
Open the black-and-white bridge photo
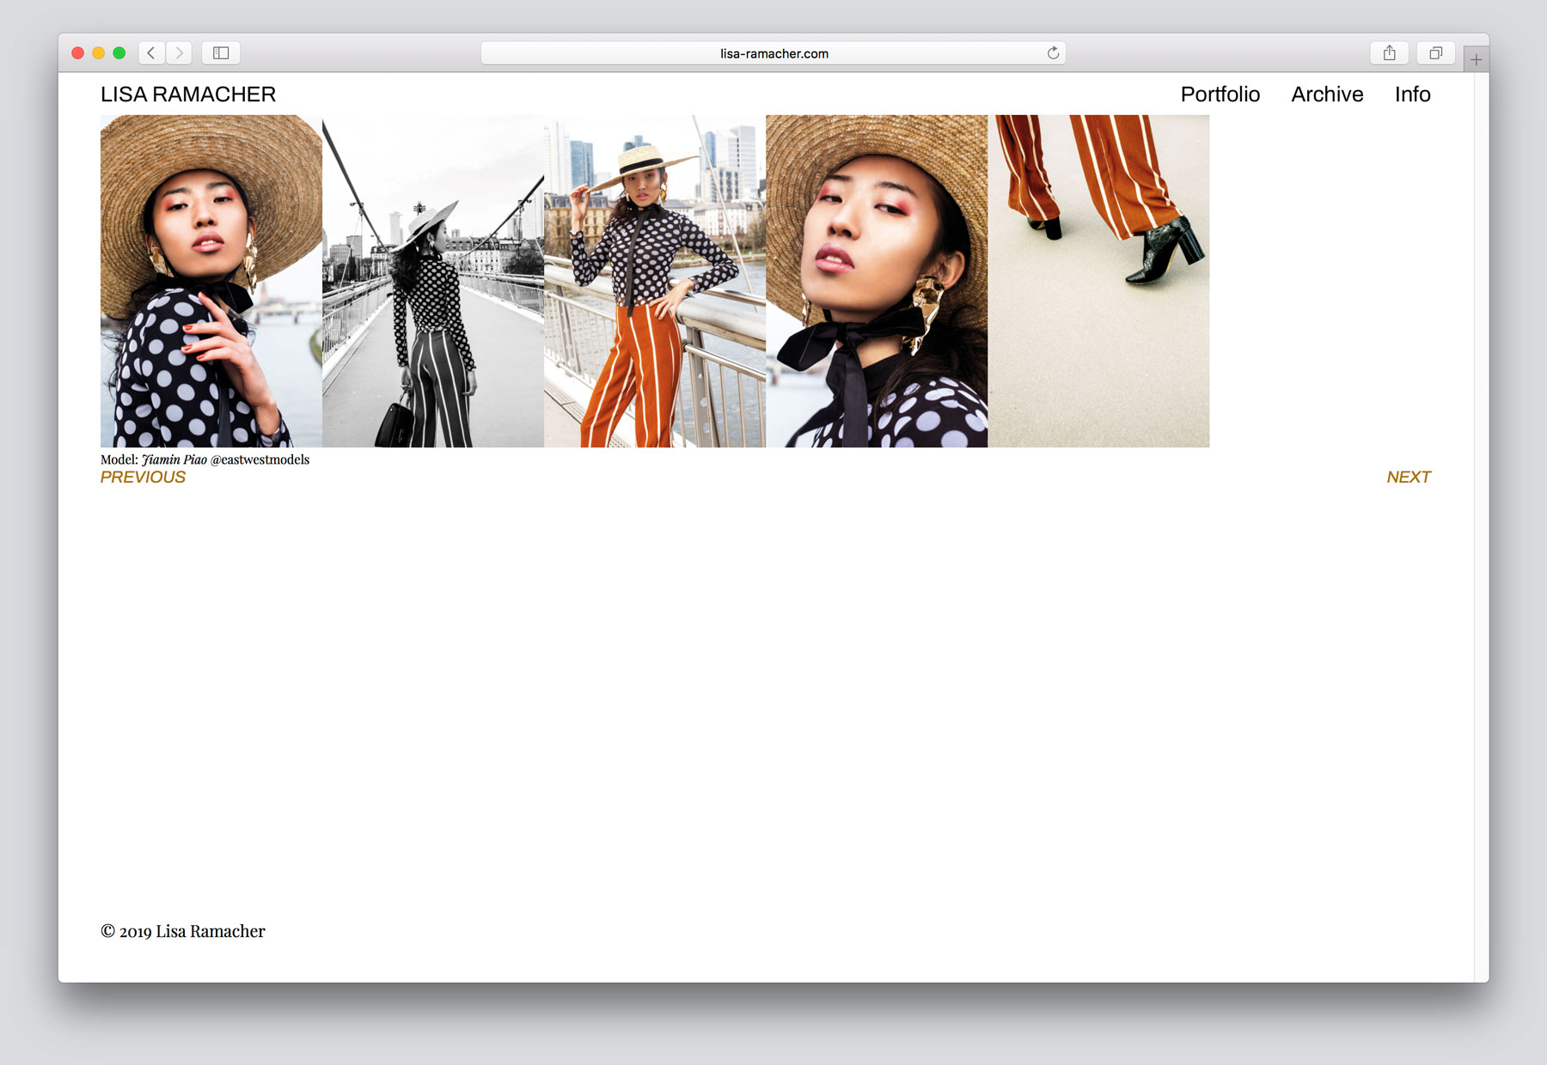point(433,281)
